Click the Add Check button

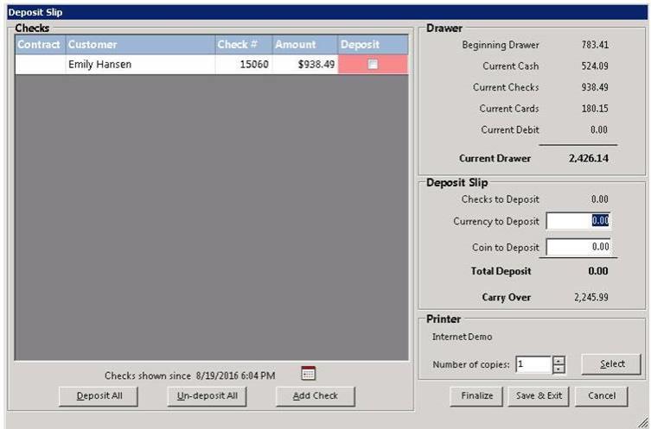315,396
